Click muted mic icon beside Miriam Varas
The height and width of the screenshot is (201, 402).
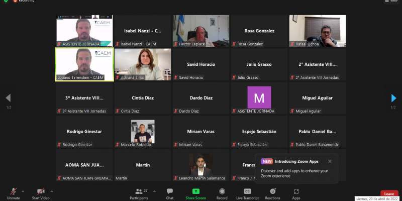(x=176, y=145)
